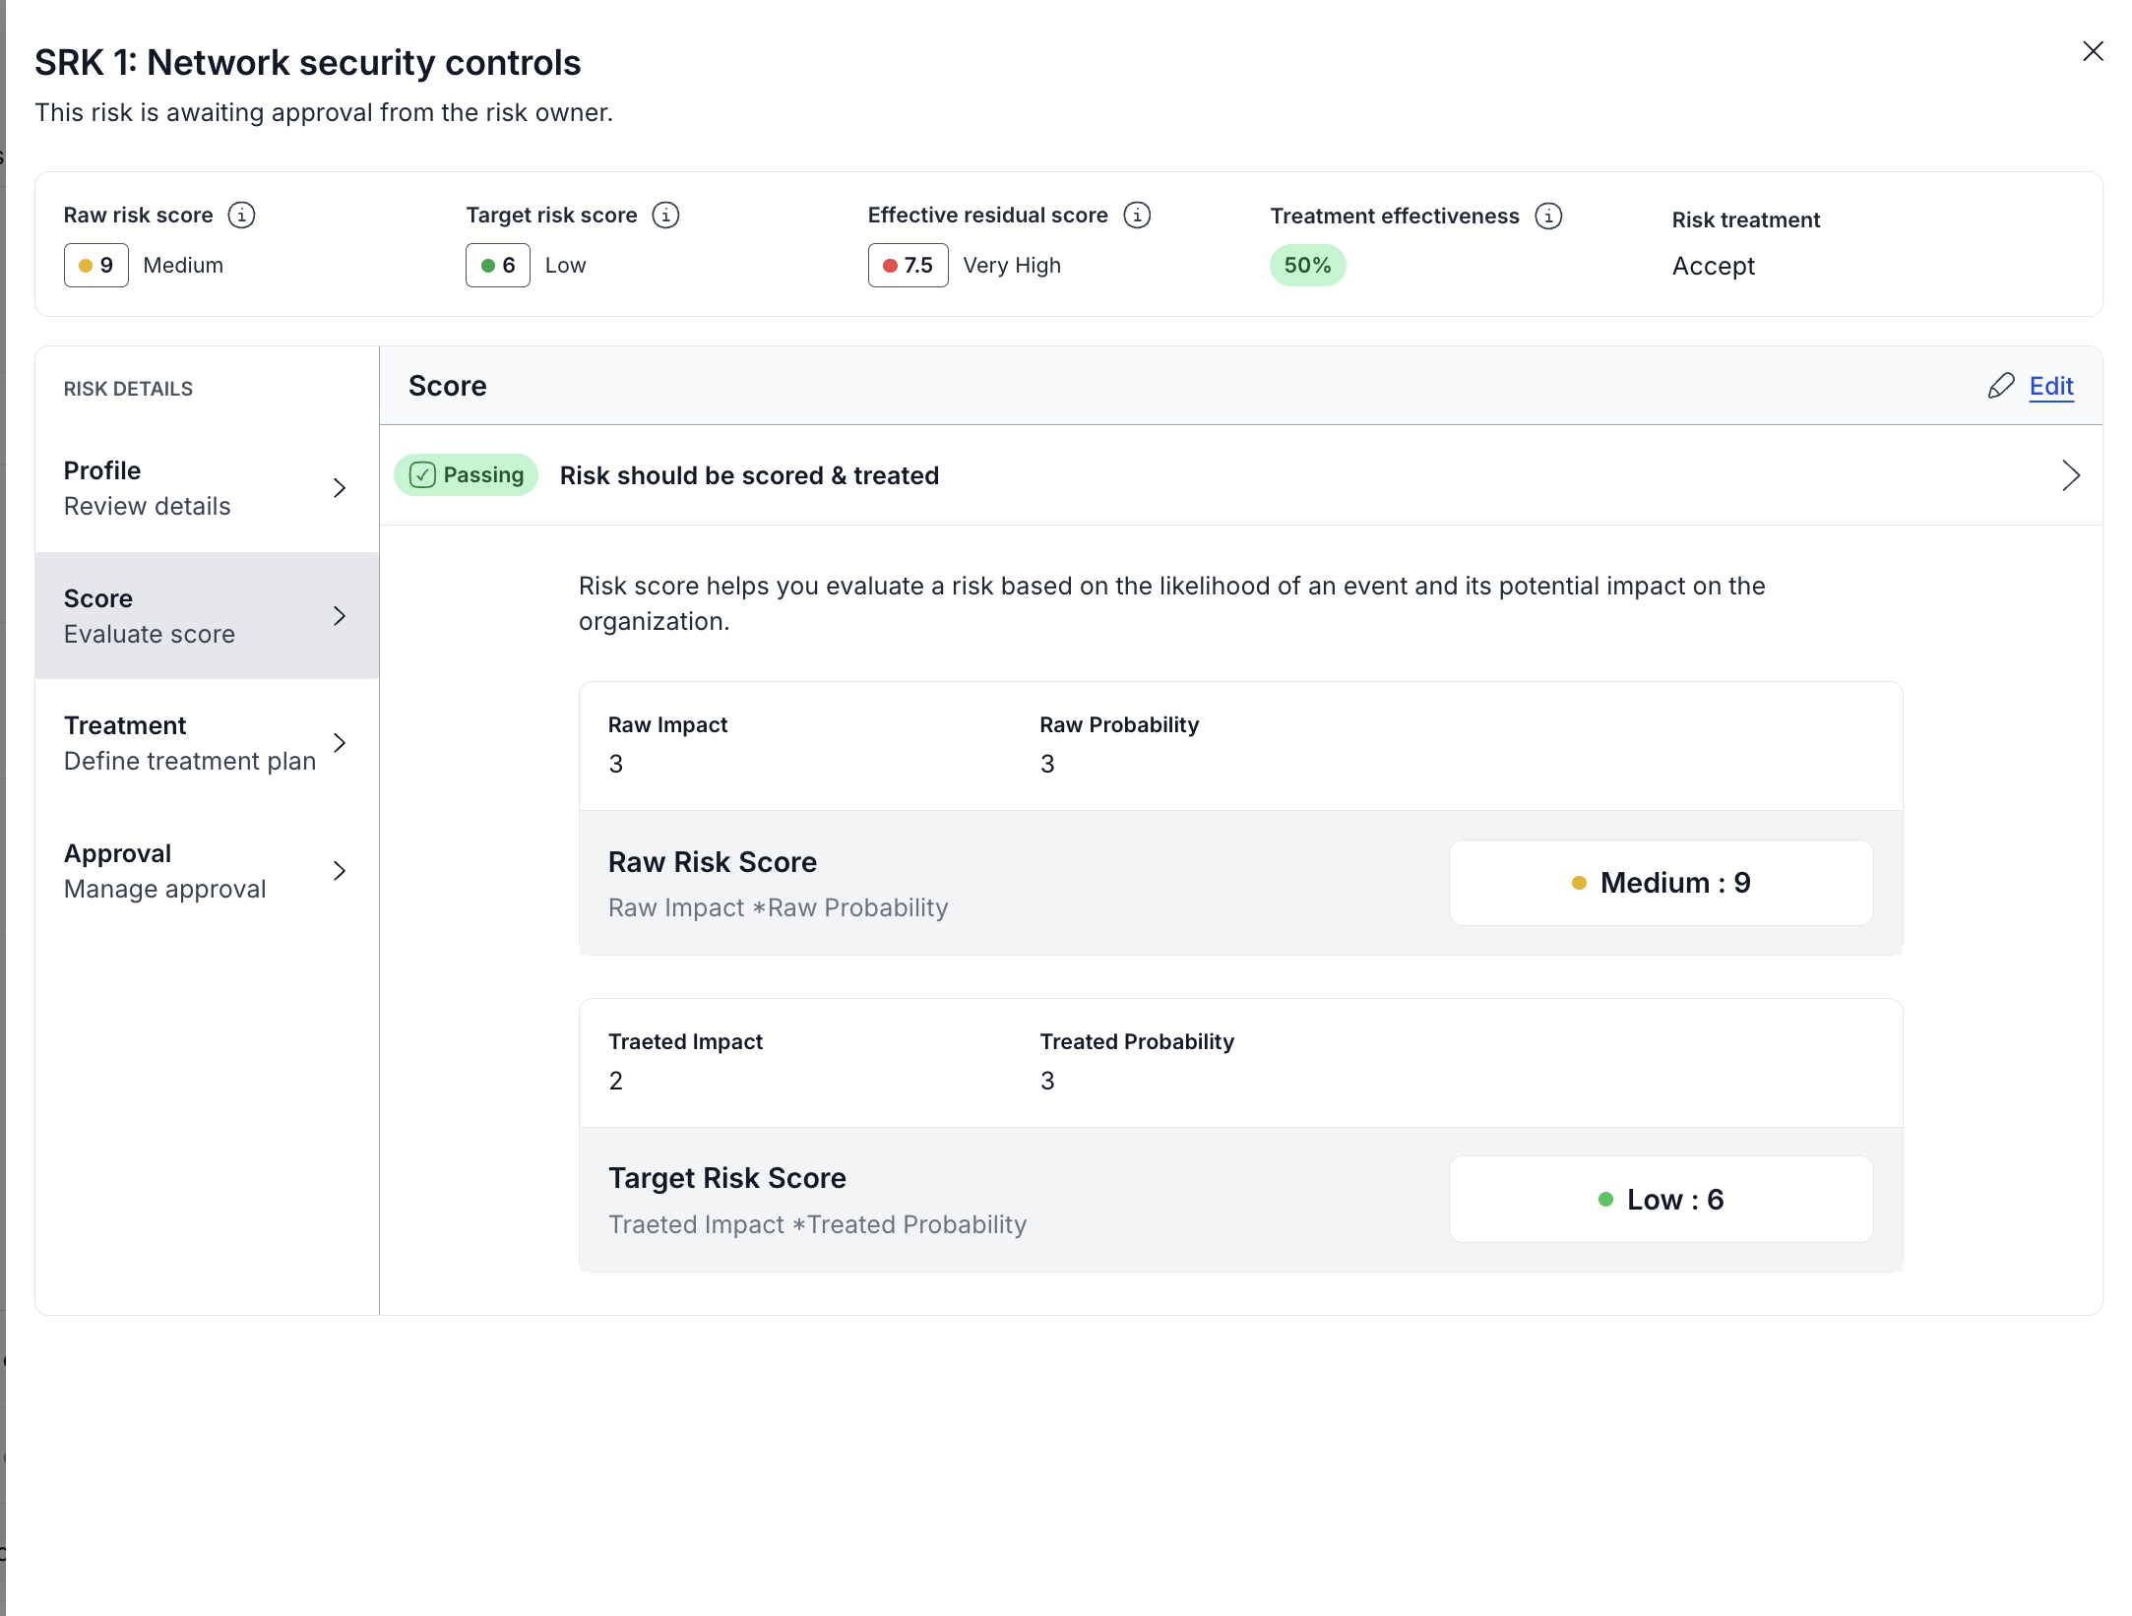This screenshot has height=1616, width=2132.
Task: Click the Target risk score info icon
Action: point(665,215)
